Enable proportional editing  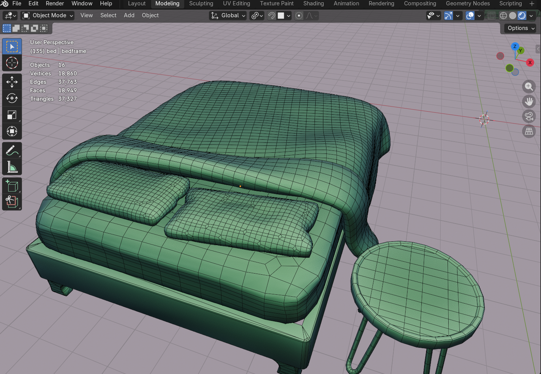click(299, 16)
